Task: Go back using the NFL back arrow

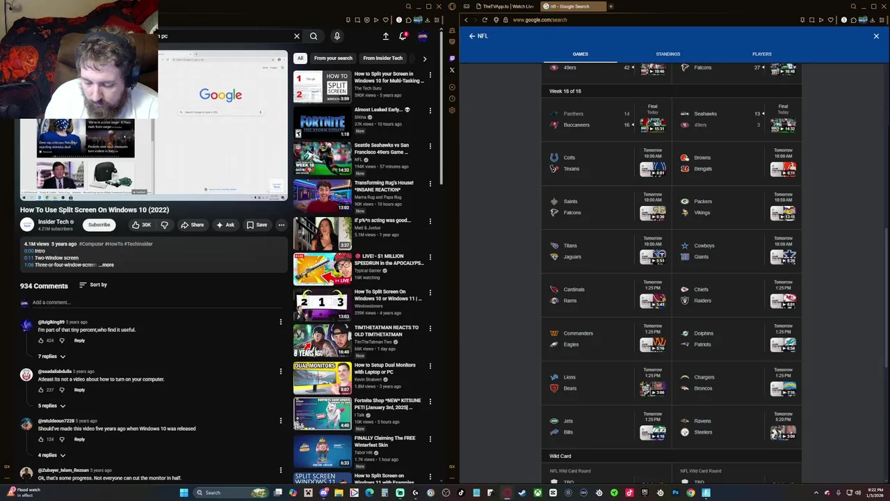Action: click(472, 36)
